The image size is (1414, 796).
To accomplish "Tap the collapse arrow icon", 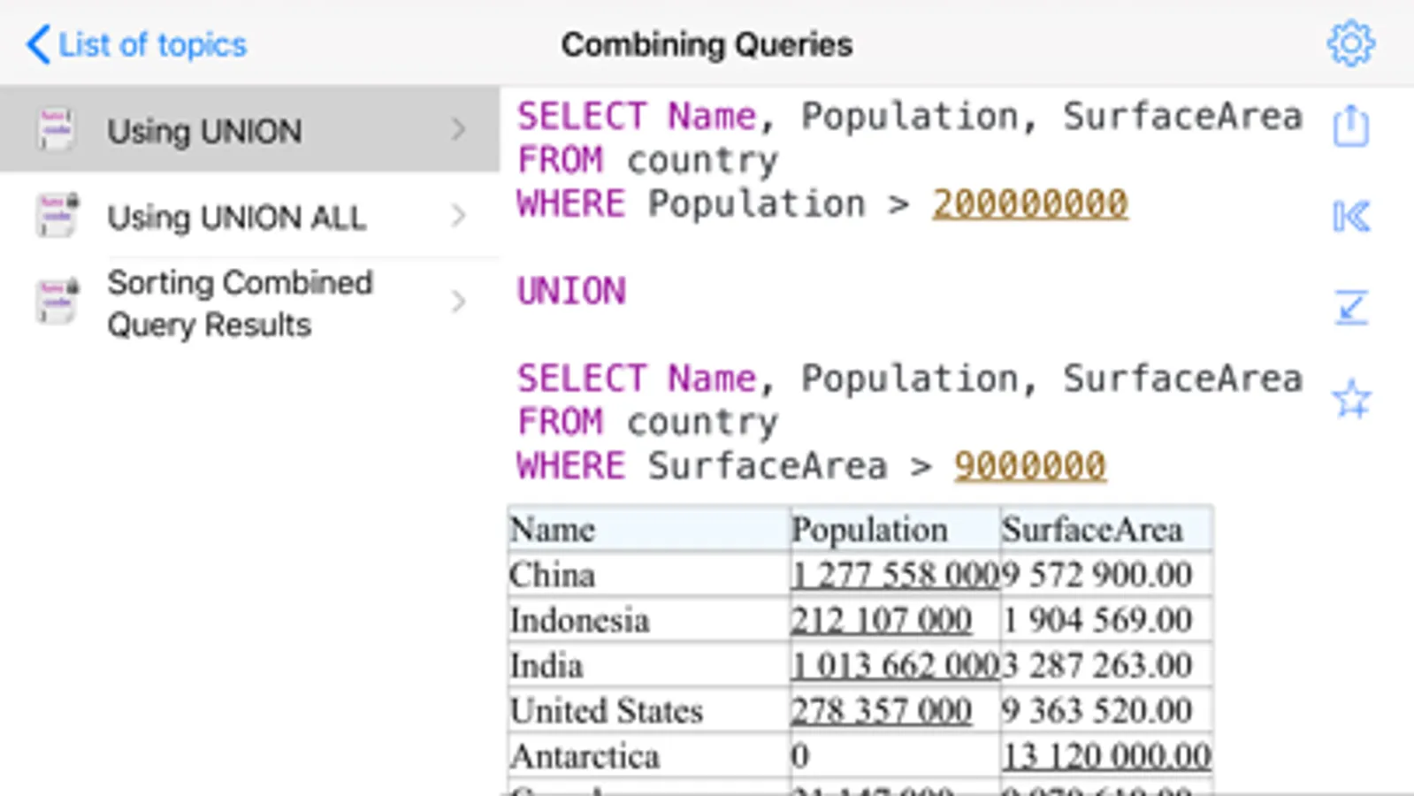I will click(x=1351, y=307).
